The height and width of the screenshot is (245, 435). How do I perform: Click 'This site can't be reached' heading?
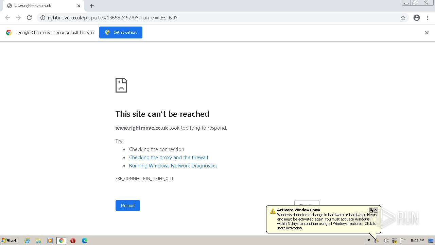tap(162, 114)
